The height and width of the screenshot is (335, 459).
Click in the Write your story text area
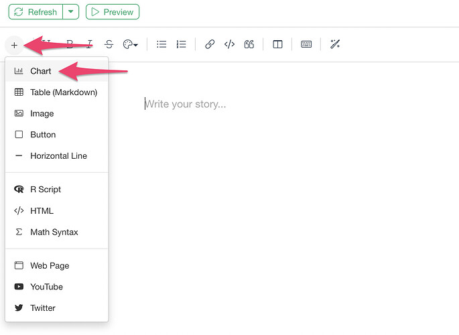click(x=186, y=104)
